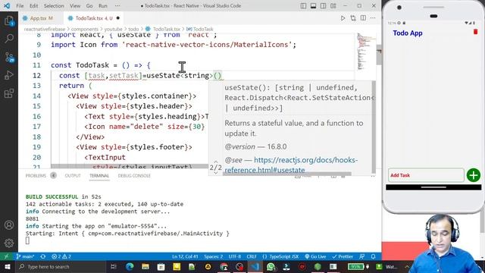Click the todo breadcrumb folder

[x=133, y=29]
